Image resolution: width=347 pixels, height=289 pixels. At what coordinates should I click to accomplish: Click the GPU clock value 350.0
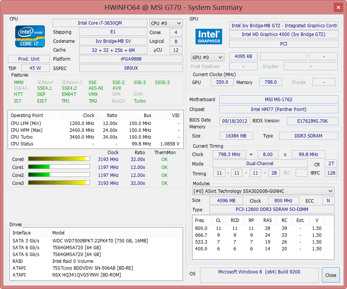[x=222, y=82]
